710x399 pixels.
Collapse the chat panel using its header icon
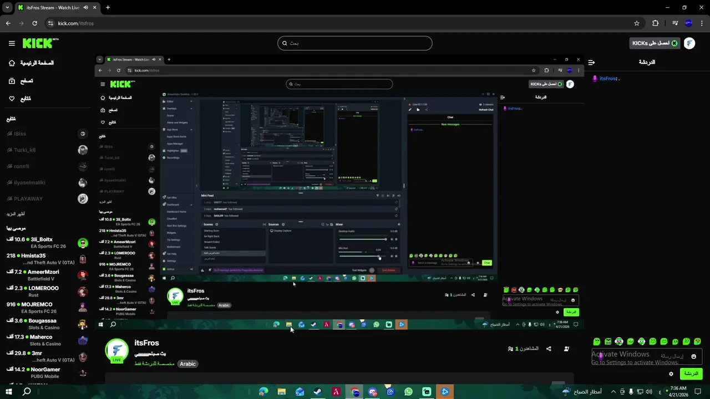pyautogui.click(x=591, y=62)
